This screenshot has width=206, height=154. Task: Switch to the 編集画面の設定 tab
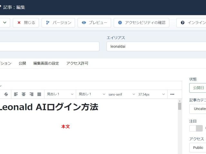click(x=46, y=64)
